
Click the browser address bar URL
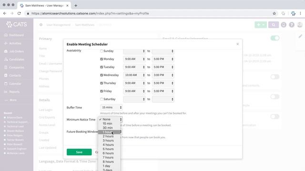tap(90, 13)
